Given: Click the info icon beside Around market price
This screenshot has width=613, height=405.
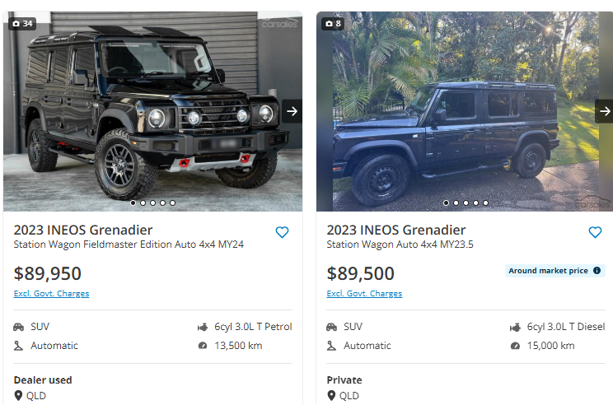Looking at the screenshot, I should tap(597, 270).
